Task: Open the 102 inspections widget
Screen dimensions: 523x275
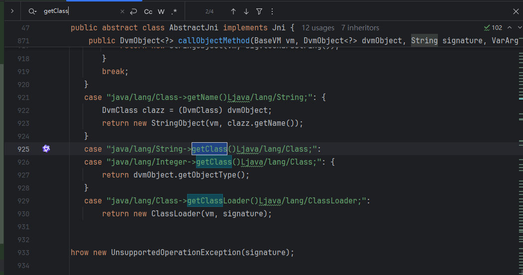Action: pyautogui.click(x=493, y=28)
